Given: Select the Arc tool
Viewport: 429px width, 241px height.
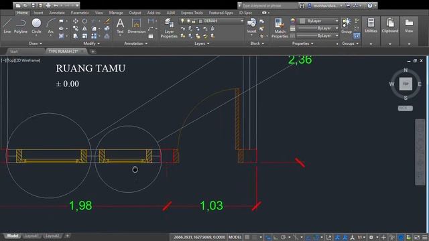Looking at the screenshot, I should [51, 26].
